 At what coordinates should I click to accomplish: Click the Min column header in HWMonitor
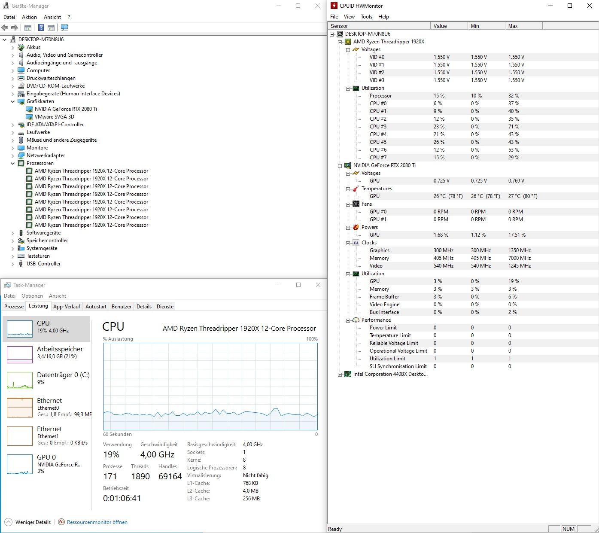(486, 26)
